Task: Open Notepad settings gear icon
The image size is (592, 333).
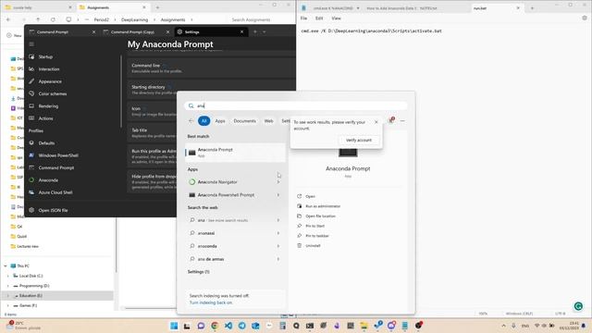Action: (585, 18)
